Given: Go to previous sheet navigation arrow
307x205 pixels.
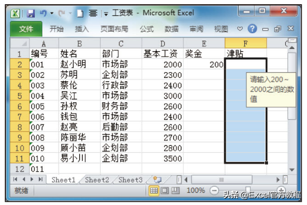Looking at the screenshot, I should [x=24, y=179].
